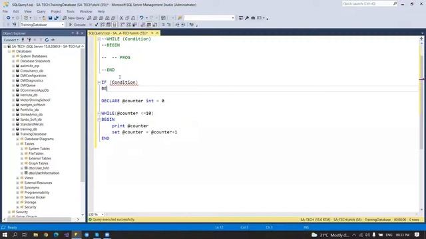The width and height of the screenshot is (426, 239).
Task: Expand the Programmability folder
Action: tap(18, 193)
